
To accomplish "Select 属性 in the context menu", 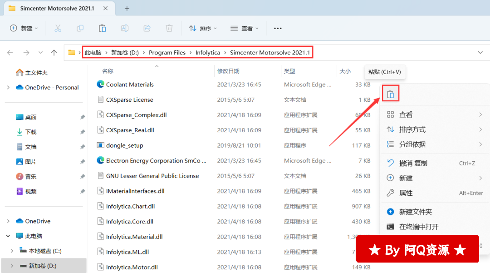I will 406,193.
